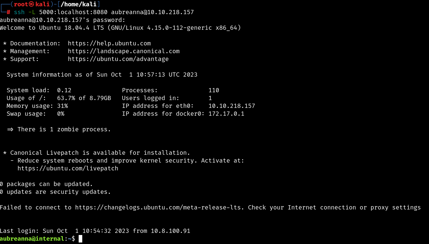This screenshot has height=244, width=429.
Task: Click the docker0 IP address 172.17.0.1
Action: click(226, 114)
